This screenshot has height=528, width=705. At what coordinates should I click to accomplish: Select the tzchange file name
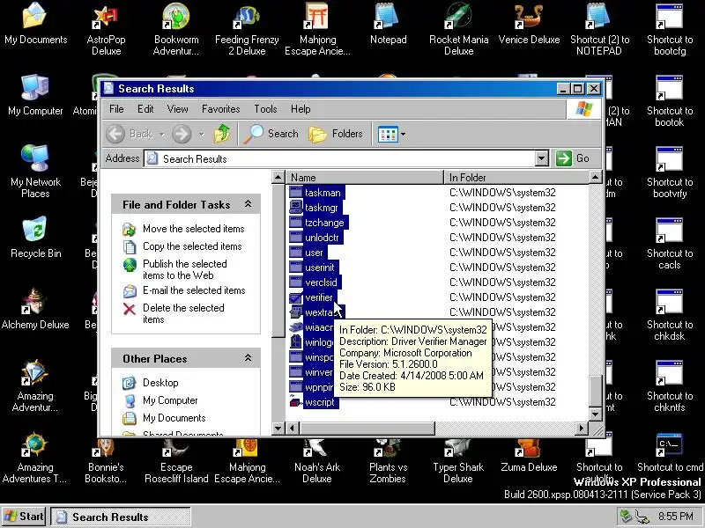tap(324, 223)
